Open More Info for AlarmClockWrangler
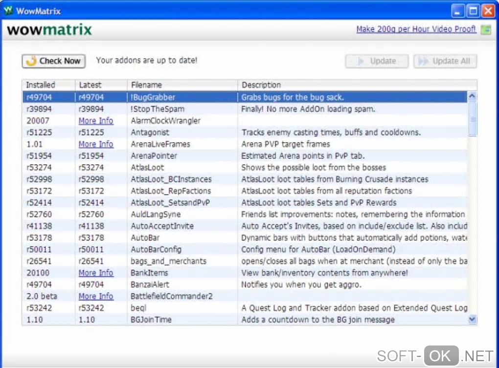The height and width of the screenshot is (368, 499). [x=96, y=121]
